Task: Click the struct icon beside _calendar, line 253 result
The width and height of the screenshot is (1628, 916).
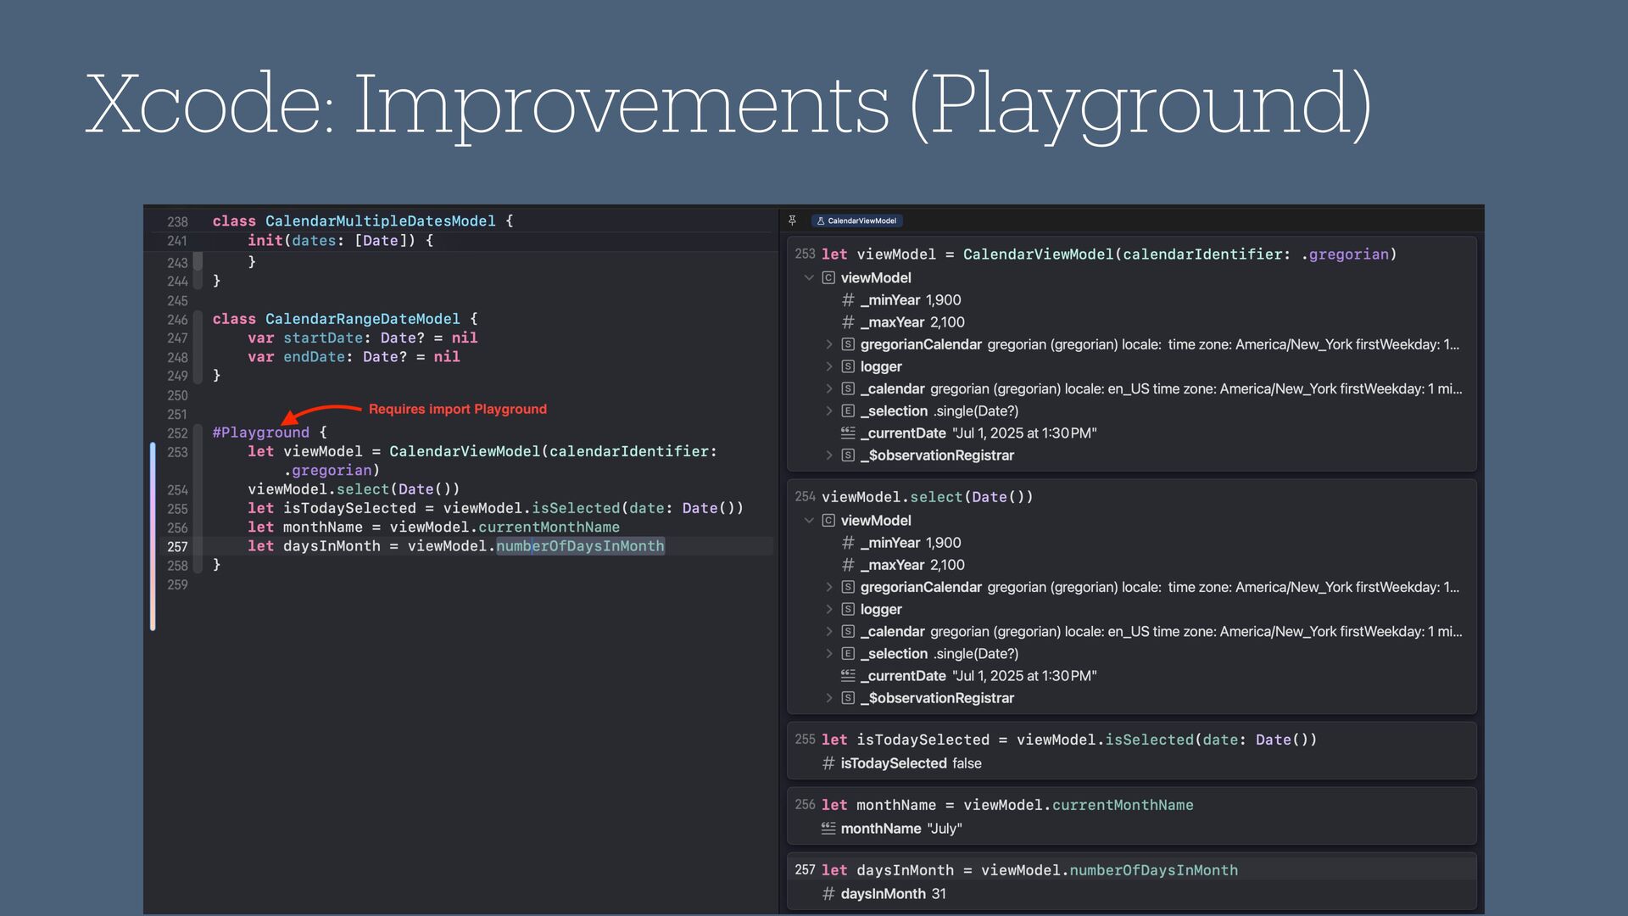Action: (x=848, y=388)
